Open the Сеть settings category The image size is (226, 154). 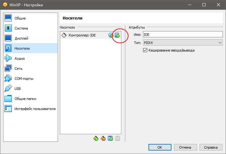tap(30, 69)
